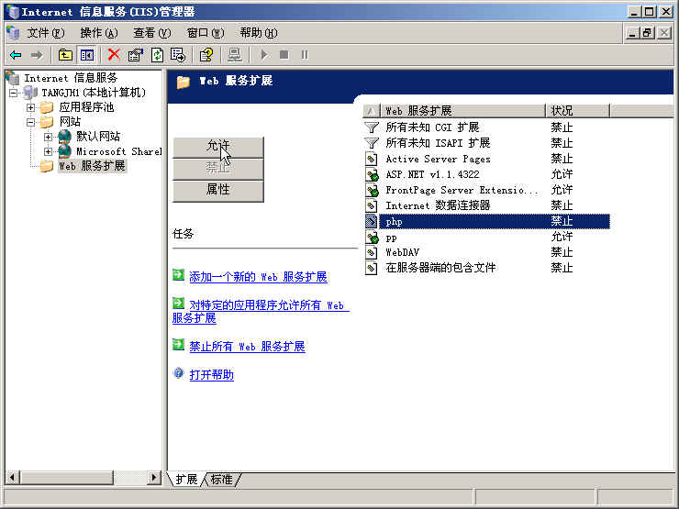This screenshot has width=679, height=509.
Task: Click the 禁止所有 Web 服务扩展 link
Action: 247,347
